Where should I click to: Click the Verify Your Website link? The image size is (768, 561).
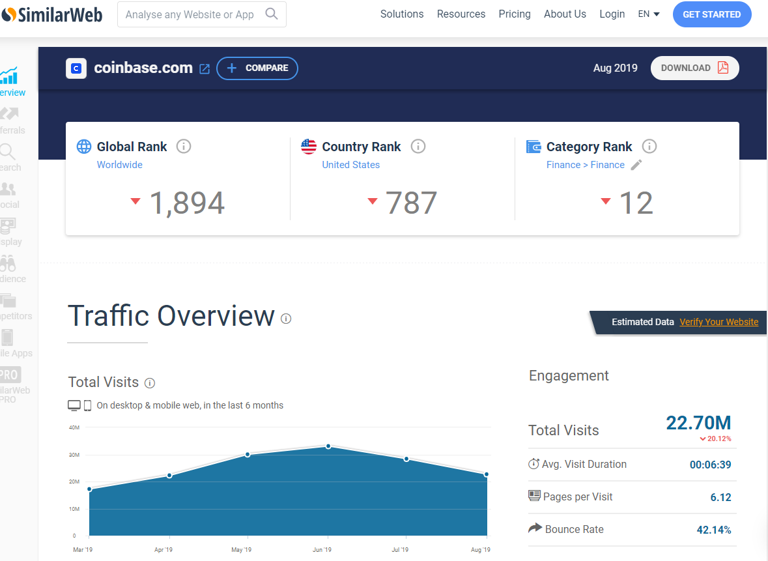pos(718,322)
